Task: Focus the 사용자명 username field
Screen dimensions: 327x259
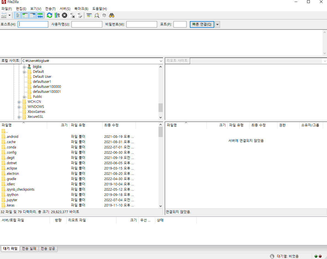Action: click(x=87, y=24)
